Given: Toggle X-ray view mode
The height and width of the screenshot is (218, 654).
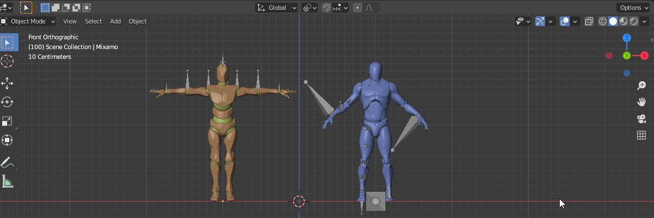Looking at the screenshot, I should (x=589, y=21).
